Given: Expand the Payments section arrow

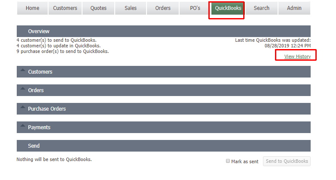Looking at the screenshot, I should click(23, 126).
